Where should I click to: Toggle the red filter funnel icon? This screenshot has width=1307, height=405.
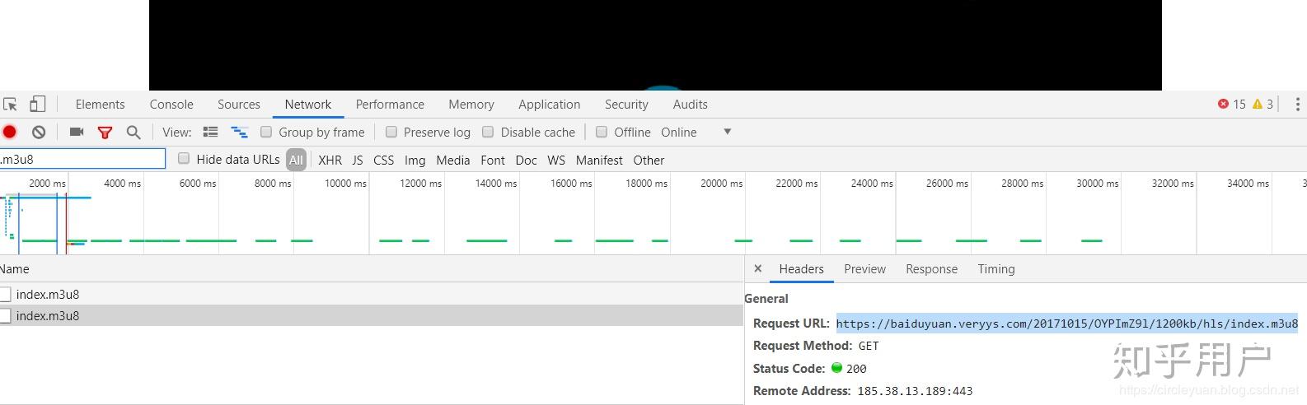coord(105,132)
